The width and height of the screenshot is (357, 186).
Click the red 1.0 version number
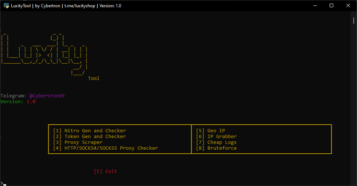pyautogui.click(x=31, y=102)
